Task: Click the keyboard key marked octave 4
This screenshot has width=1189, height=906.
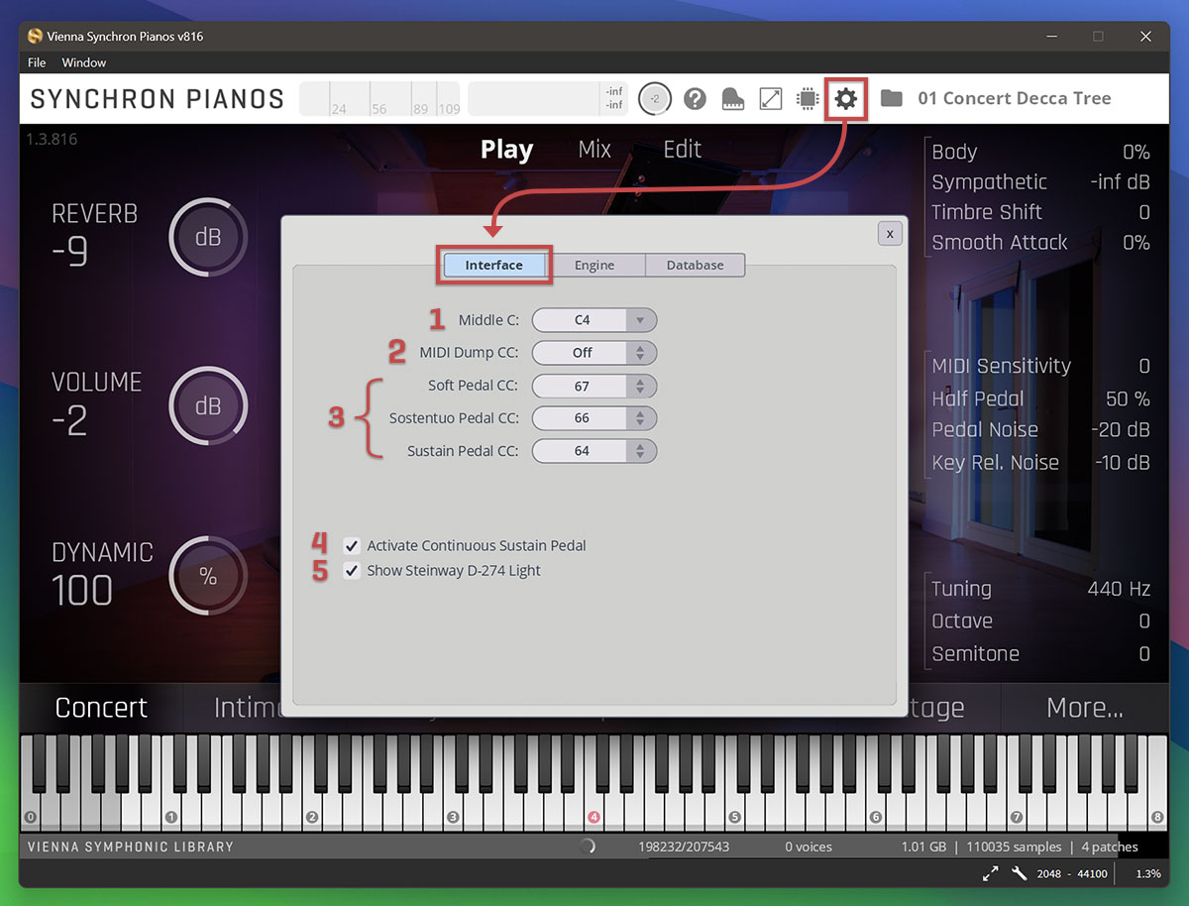Action: point(594,817)
